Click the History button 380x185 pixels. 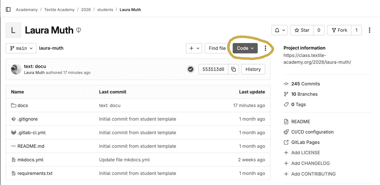pyautogui.click(x=253, y=69)
